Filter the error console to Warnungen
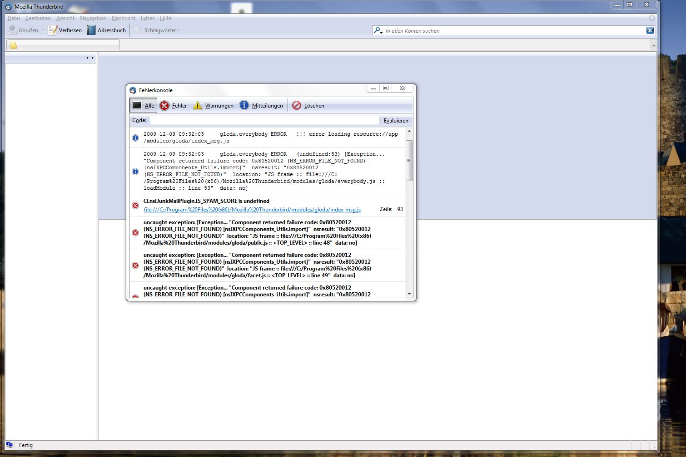Screen dimensions: 686x457 (213, 105)
